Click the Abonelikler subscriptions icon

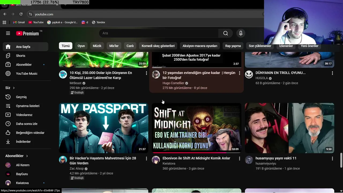click(x=8, y=65)
